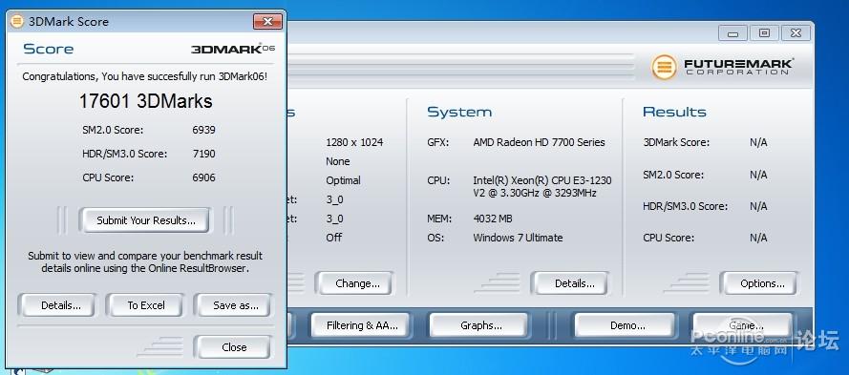Minimize the 3DMark06 main window
Screen dimensions: 849x375
733,33
